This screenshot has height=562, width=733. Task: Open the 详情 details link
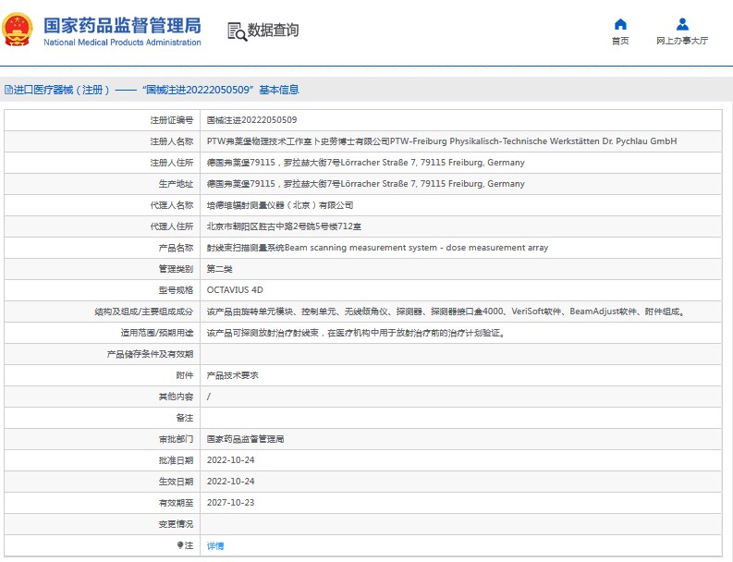point(214,545)
